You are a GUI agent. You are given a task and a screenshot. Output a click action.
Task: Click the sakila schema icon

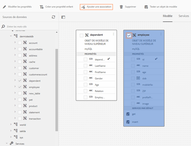pos(16,131)
